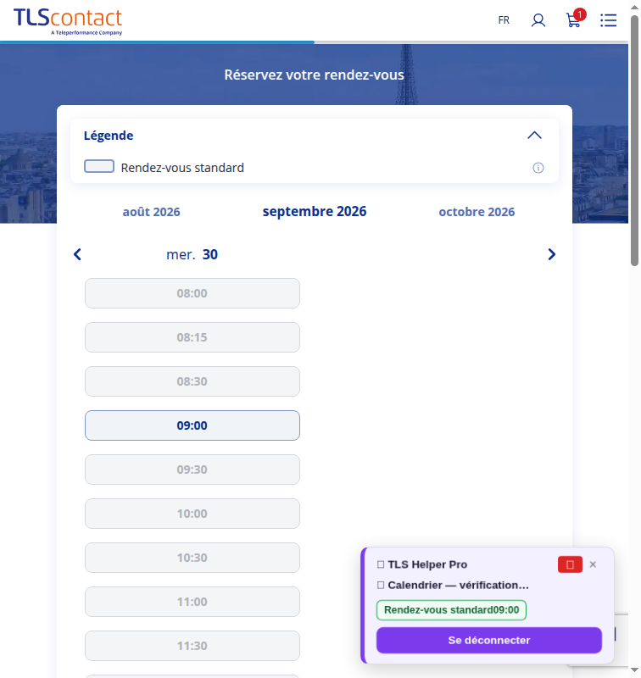Open the user account icon

(538, 20)
